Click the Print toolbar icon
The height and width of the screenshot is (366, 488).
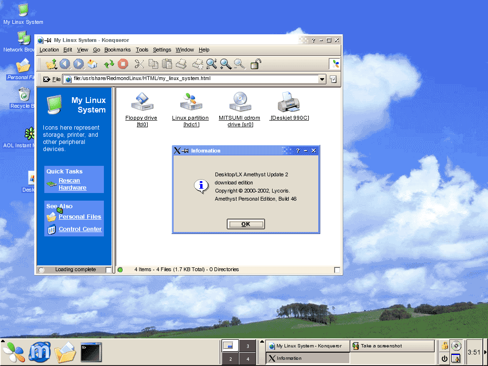point(181,64)
